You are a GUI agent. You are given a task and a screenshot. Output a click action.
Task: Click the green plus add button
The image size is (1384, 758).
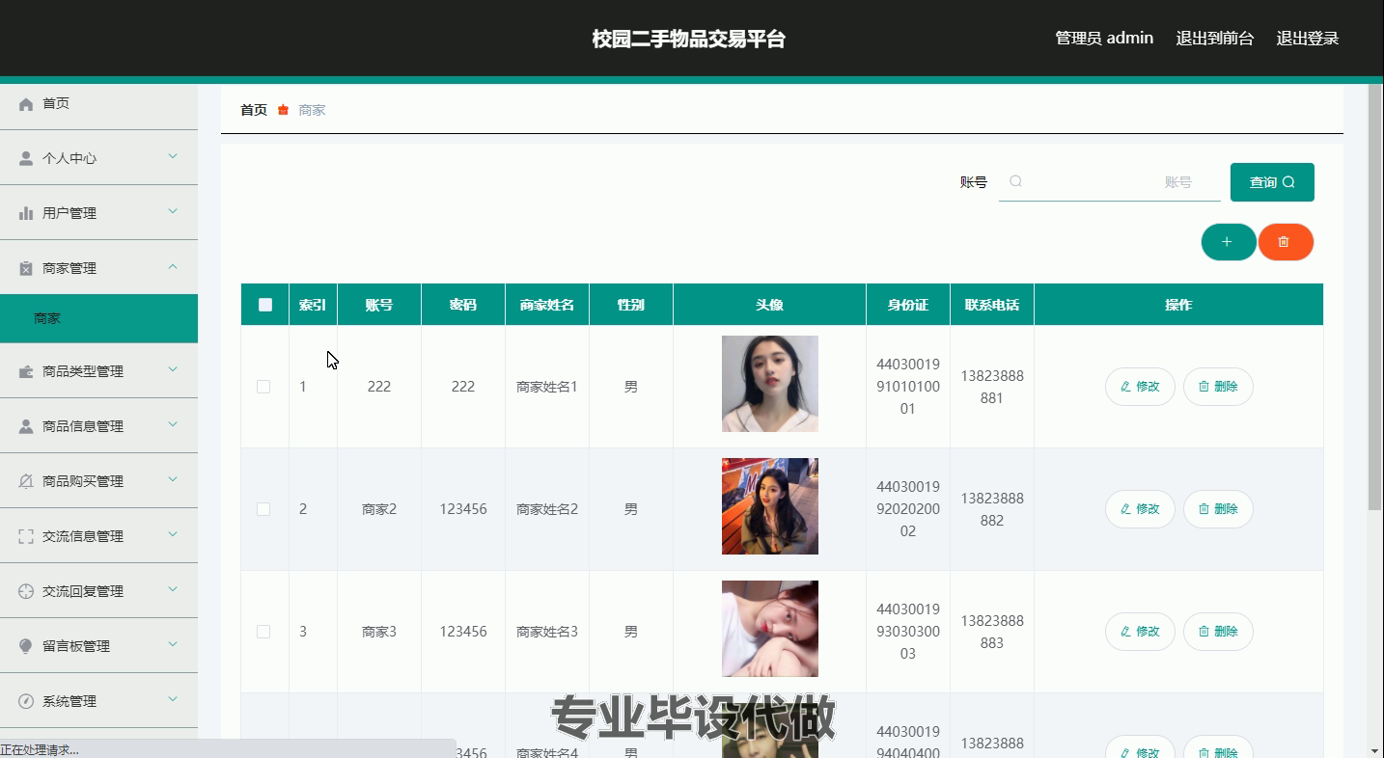[x=1228, y=242]
